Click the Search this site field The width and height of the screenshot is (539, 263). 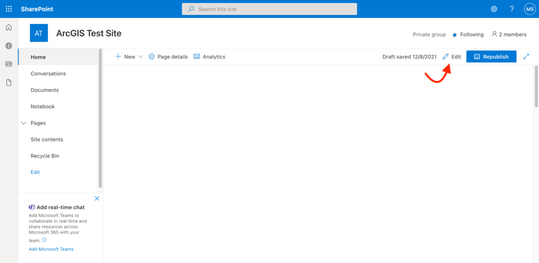click(269, 9)
